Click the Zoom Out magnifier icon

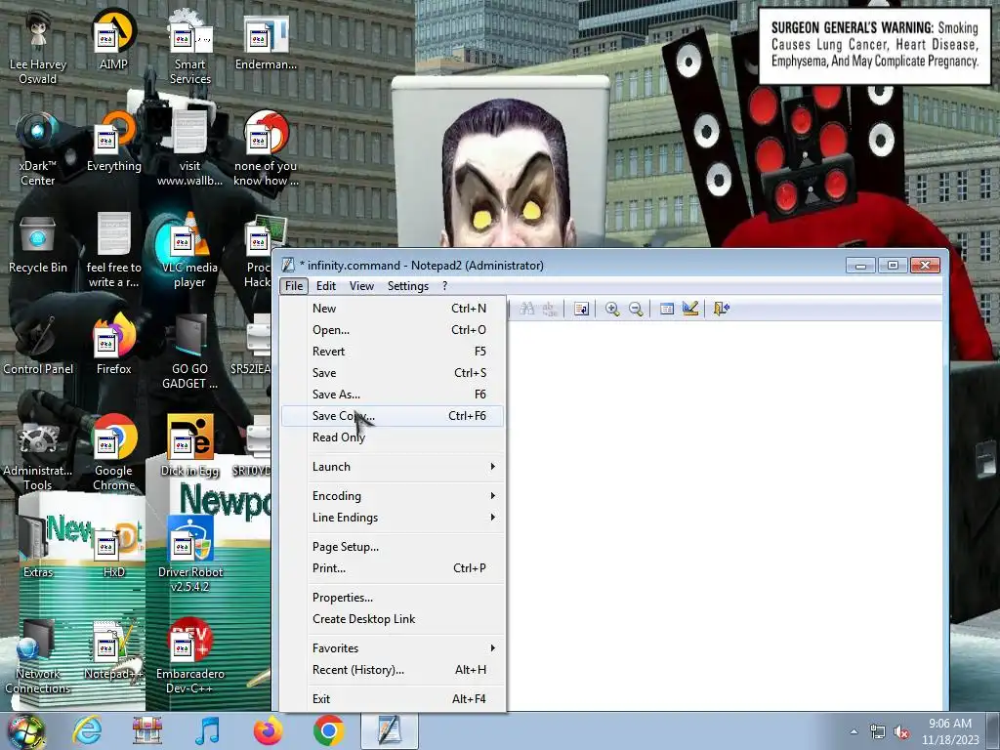pos(636,309)
